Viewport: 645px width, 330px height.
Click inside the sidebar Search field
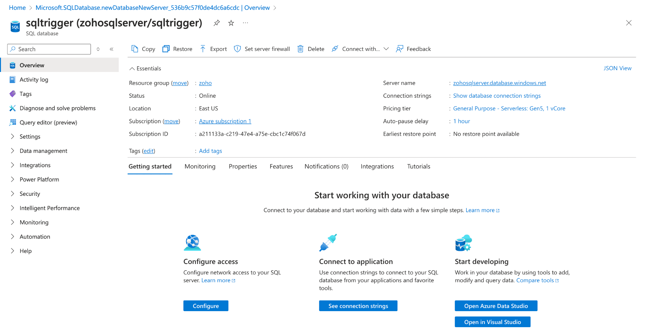click(x=49, y=49)
